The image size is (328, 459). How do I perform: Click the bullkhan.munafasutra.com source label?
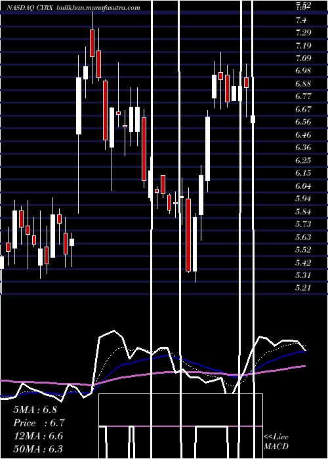tap(98, 8)
